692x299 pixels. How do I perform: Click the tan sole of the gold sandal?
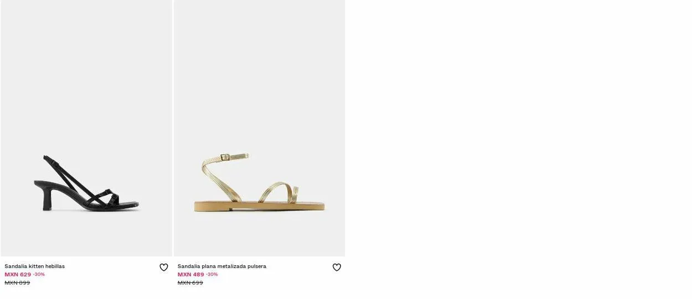click(259, 206)
